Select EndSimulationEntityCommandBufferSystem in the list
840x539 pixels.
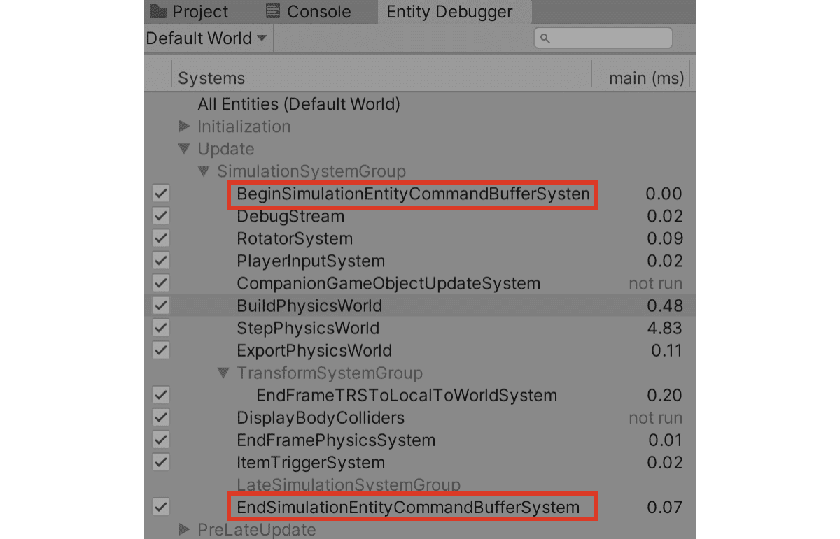pos(408,508)
